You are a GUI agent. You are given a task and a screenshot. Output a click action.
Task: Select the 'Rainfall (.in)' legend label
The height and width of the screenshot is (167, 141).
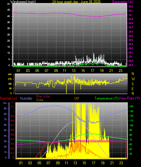tap(8, 98)
